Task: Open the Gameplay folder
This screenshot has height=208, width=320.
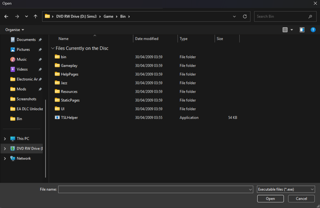Action: (x=69, y=66)
